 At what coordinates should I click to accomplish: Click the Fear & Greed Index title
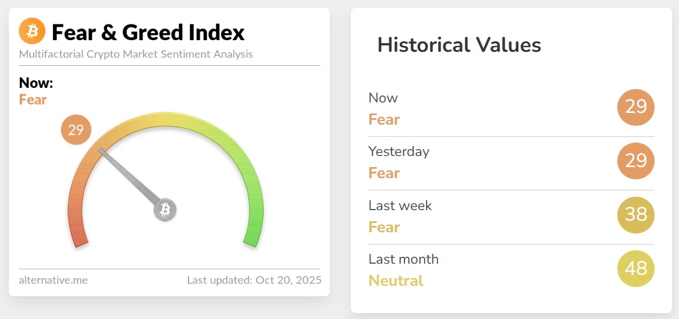click(x=148, y=32)
